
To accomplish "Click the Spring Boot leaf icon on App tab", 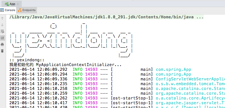I will [7, 4].
